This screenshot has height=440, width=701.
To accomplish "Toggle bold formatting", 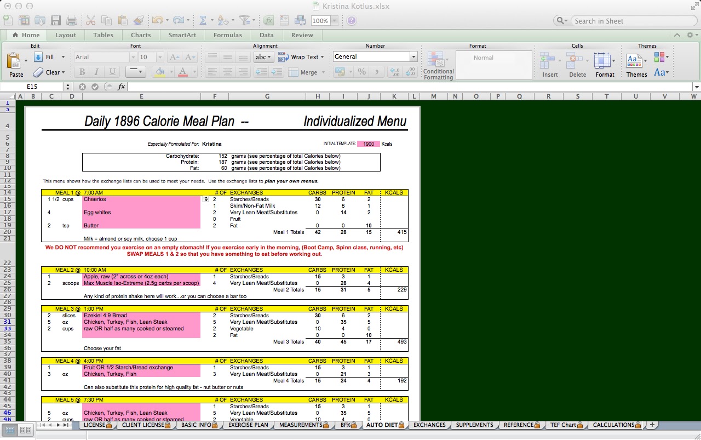I will tap(82, 72).
